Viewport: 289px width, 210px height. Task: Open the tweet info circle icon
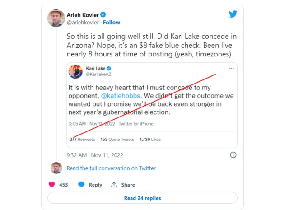point(233,155)
